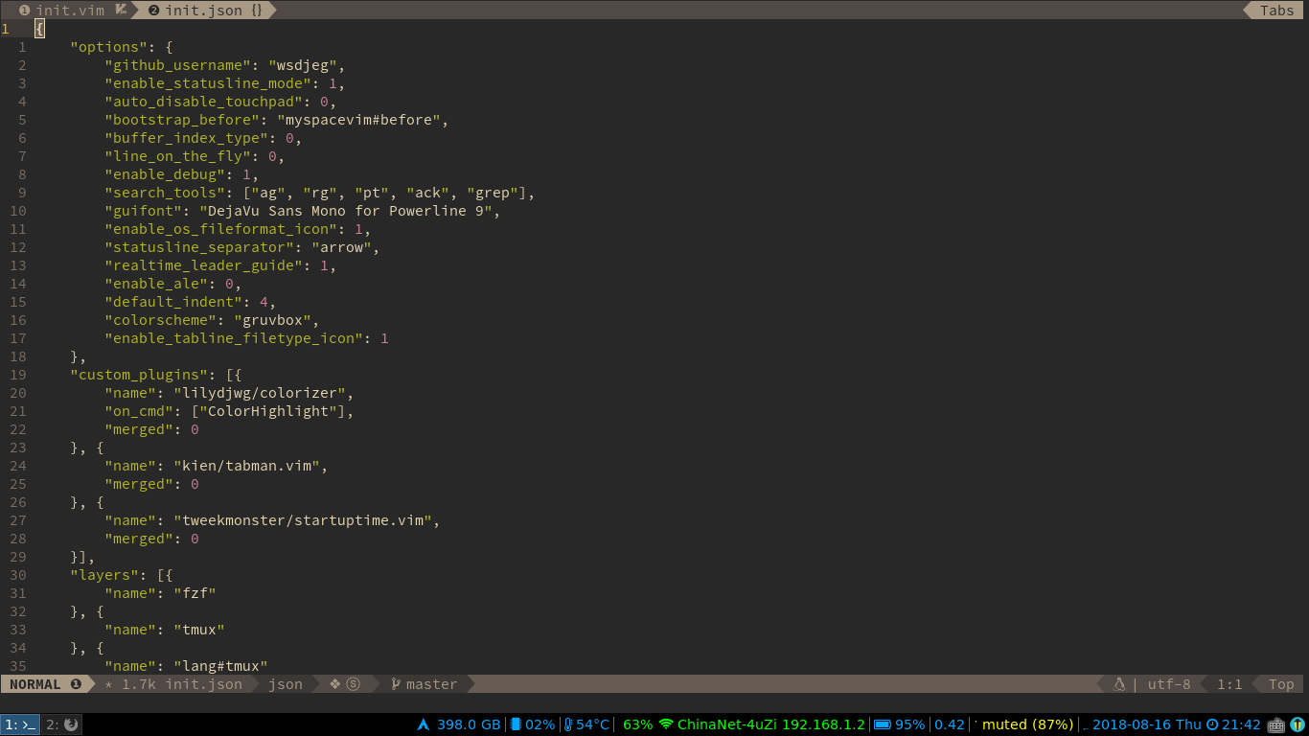Screen dimensions: 1309x736
Task: Click the green 63% status value
Action: [638, 724]
